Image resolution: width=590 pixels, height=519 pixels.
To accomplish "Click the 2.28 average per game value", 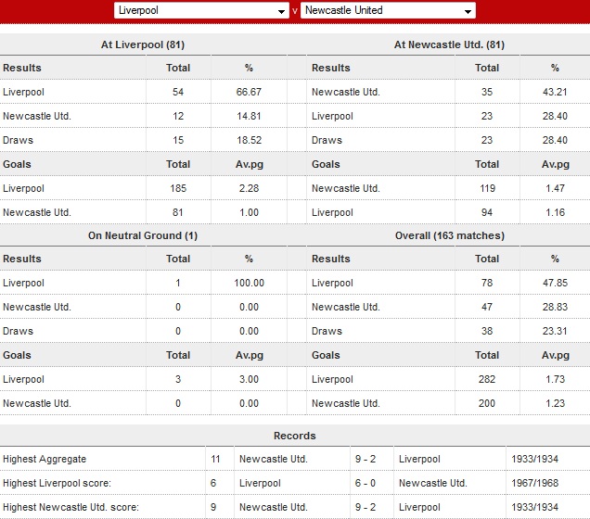I will coord(249,188).
